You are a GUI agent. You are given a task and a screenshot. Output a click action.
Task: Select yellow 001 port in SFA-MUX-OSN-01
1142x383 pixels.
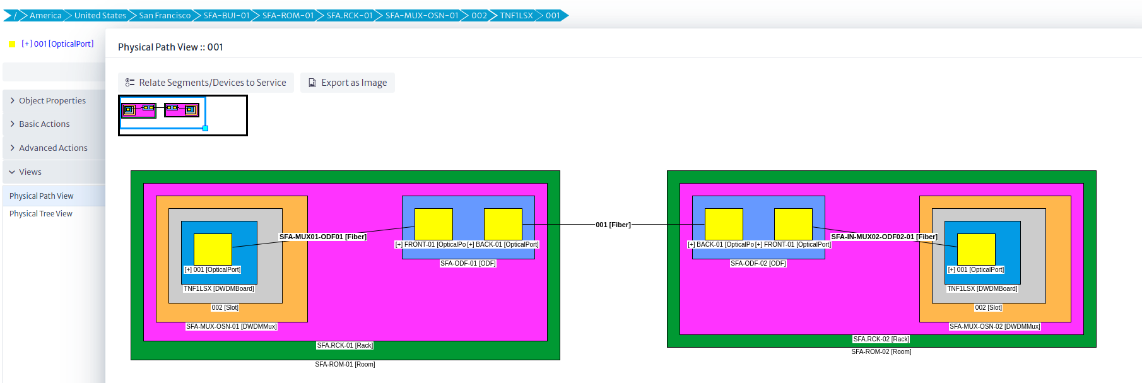coord(213,249)
